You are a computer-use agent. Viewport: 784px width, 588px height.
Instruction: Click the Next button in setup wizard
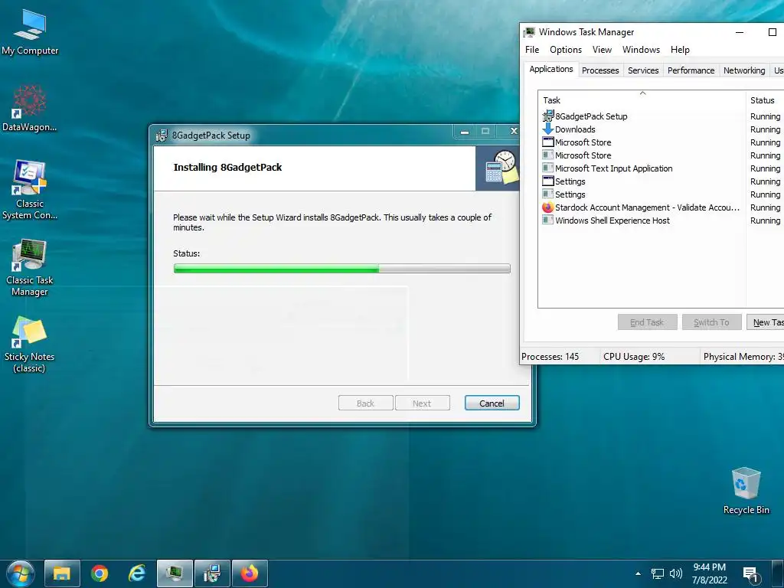click(x=422, y=403)
